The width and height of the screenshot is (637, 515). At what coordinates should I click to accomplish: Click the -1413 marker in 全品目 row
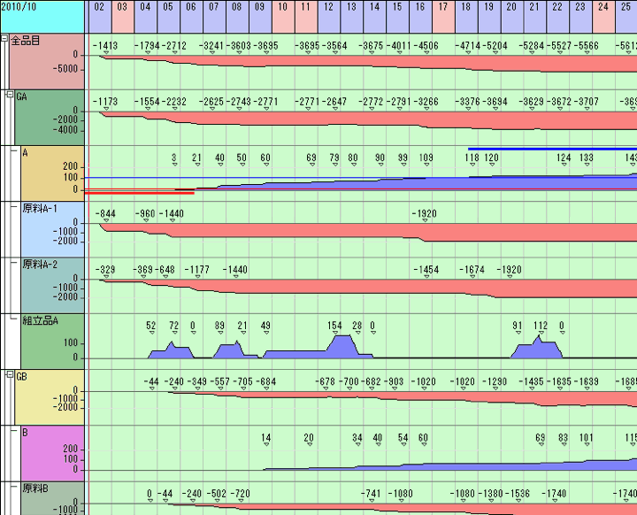click(105, 45)
